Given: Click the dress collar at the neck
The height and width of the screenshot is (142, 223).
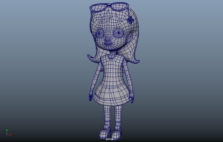Looking at the screenshot, I should coord(112,57).
